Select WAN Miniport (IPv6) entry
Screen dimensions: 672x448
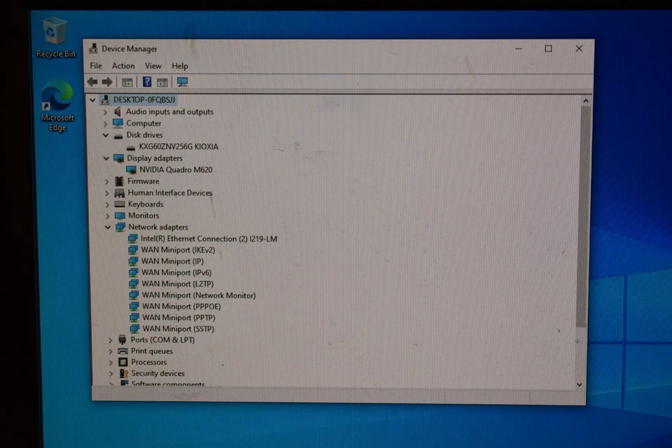[x=176, y=272]
